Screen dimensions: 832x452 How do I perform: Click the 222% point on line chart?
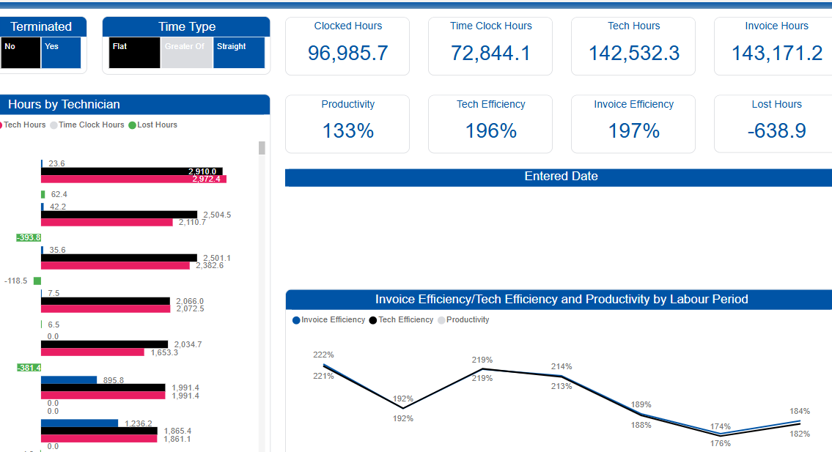point(323,365)
